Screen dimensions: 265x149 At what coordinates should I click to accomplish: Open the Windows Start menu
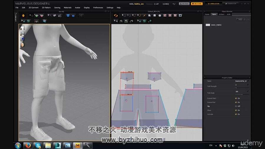click(18, 145)
